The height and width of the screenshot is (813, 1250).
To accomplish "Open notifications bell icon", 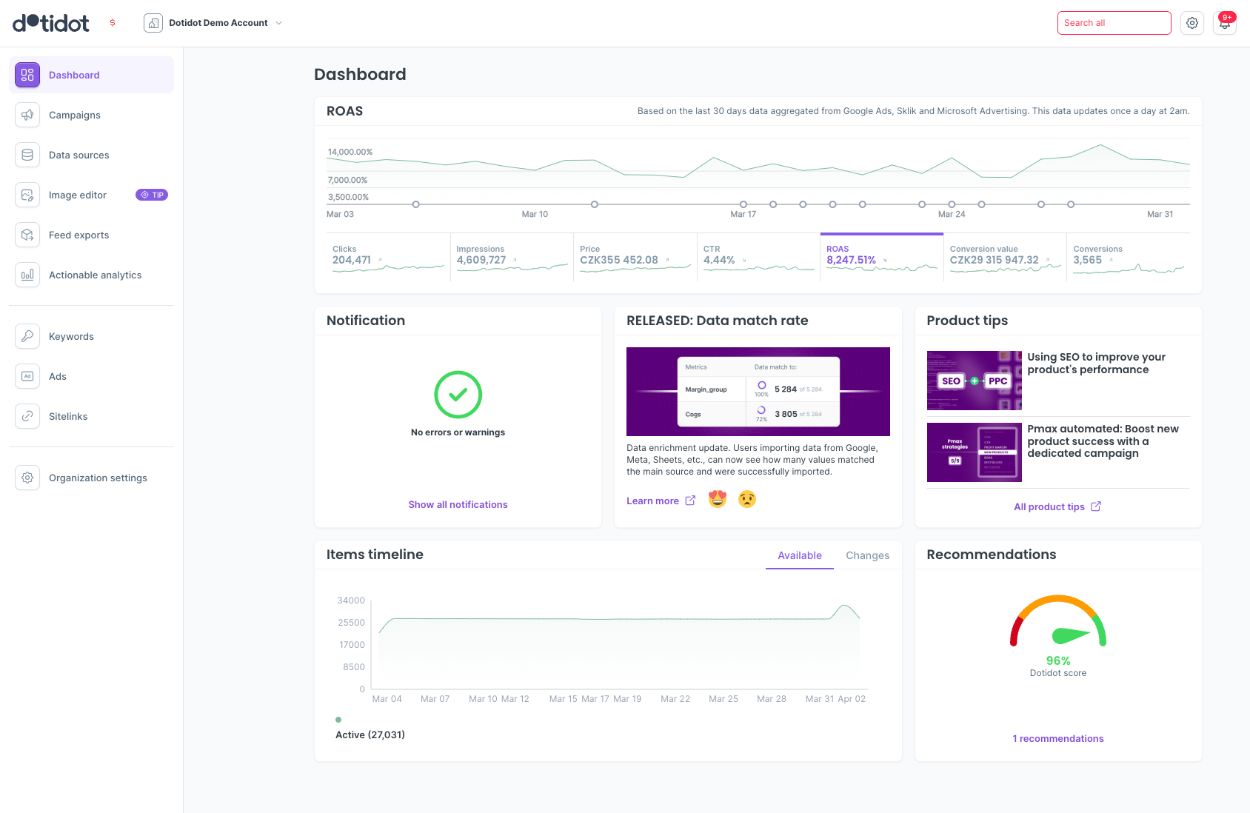I will click(x=1225, y=23).
